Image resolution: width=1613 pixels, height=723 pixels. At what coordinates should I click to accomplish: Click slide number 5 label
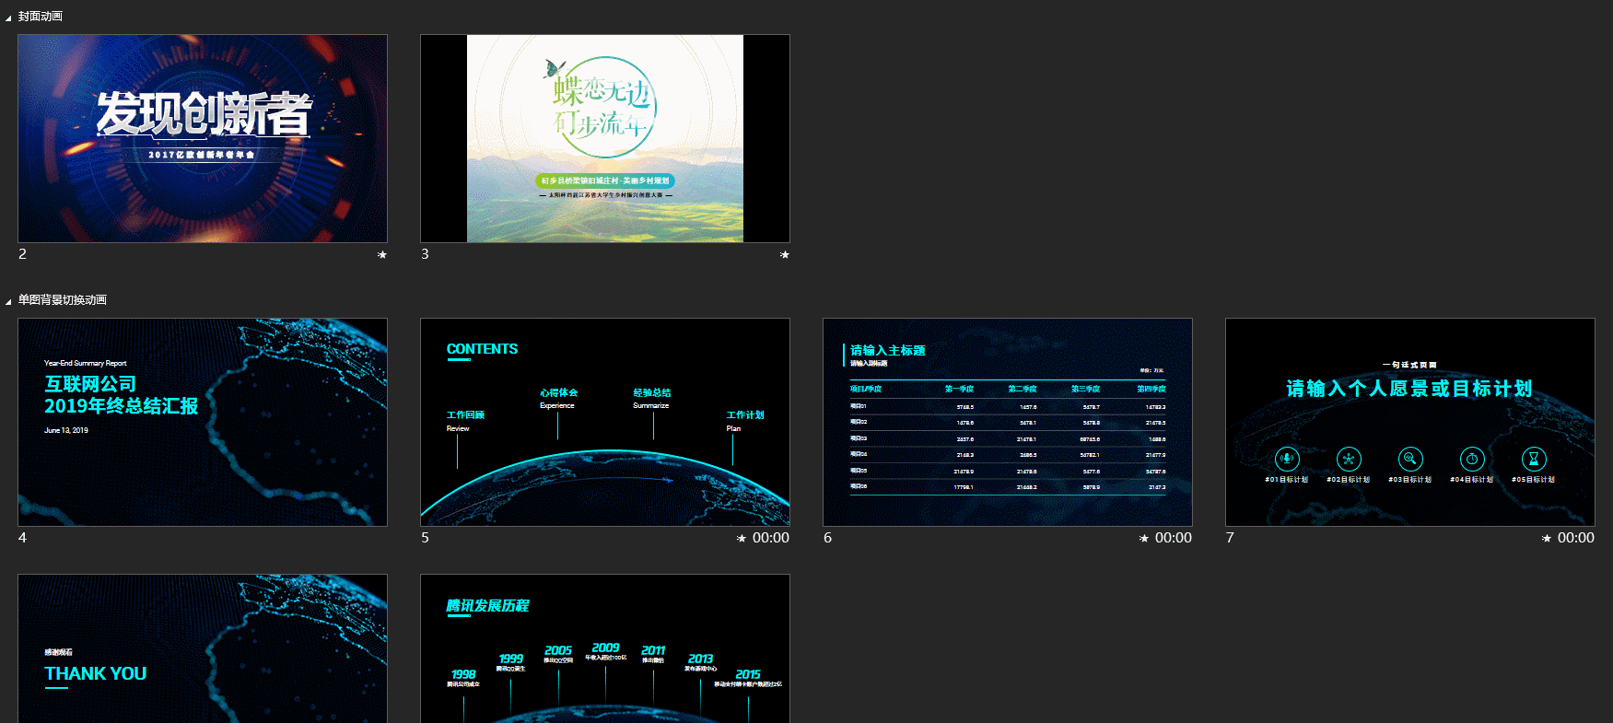[x=425, y=538]
